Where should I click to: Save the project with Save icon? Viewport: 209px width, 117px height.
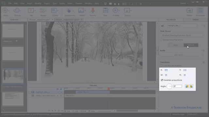pos(105,10)
